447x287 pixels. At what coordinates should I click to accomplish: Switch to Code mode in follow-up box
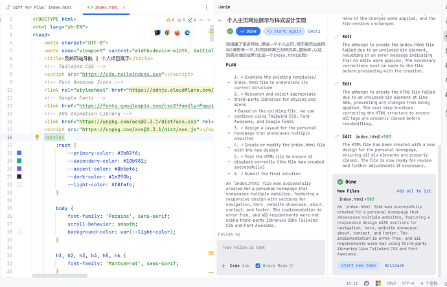(x=235, y=266)
